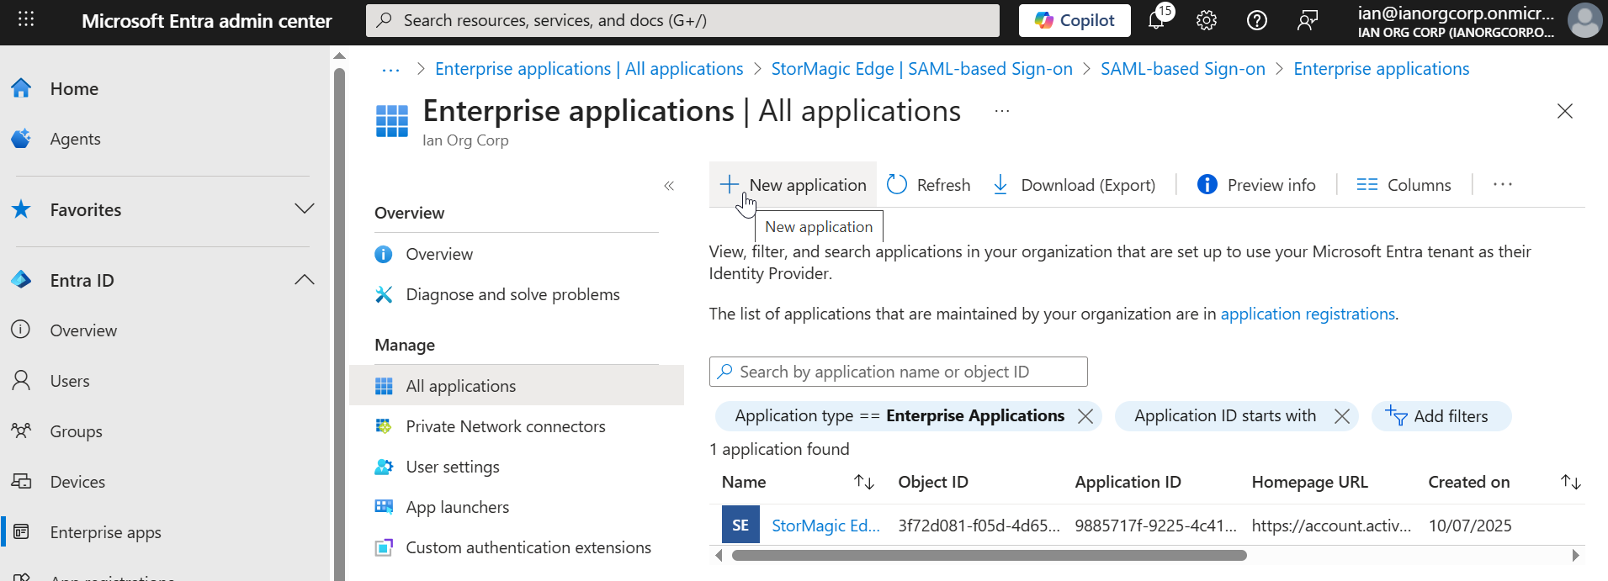Image resolution: width=1608 pixels, height=581 pixels.
Task: Sort by the Name column arrows
Action: point(864,482)
